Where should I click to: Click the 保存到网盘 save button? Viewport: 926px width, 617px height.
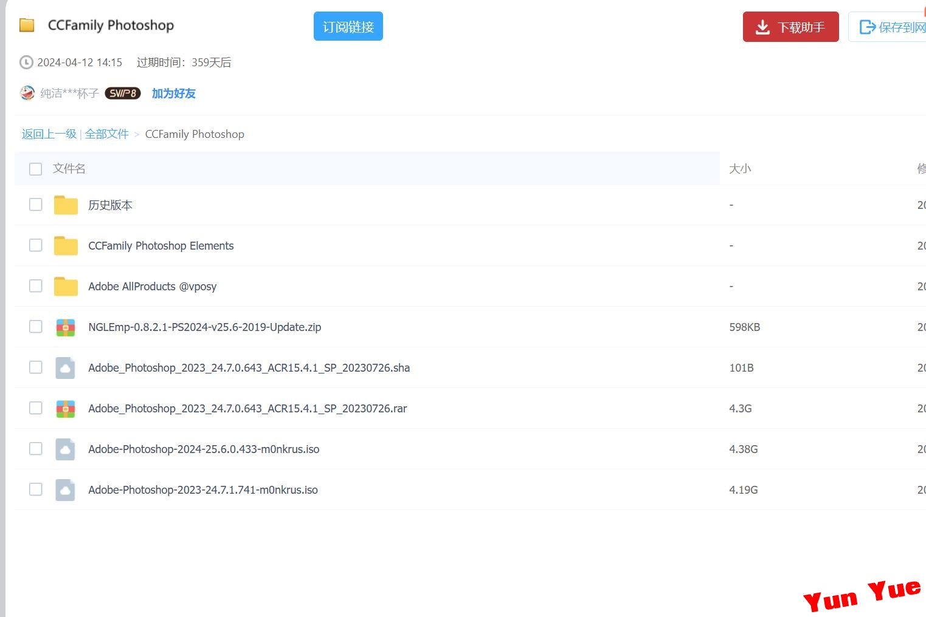click(888, 27)
